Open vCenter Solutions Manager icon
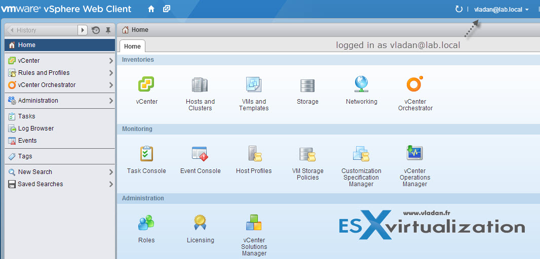Screen dimensions: 540x259 (254, 223)
